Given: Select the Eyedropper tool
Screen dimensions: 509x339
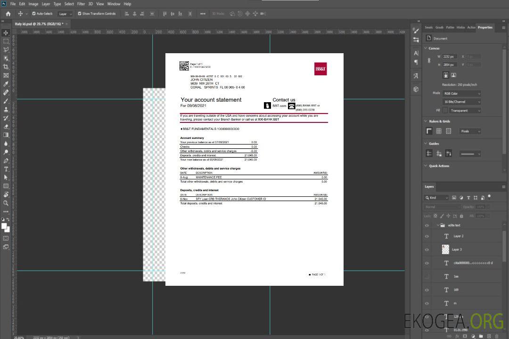Looking at the screenshot, I should click(x=6, y=84).
